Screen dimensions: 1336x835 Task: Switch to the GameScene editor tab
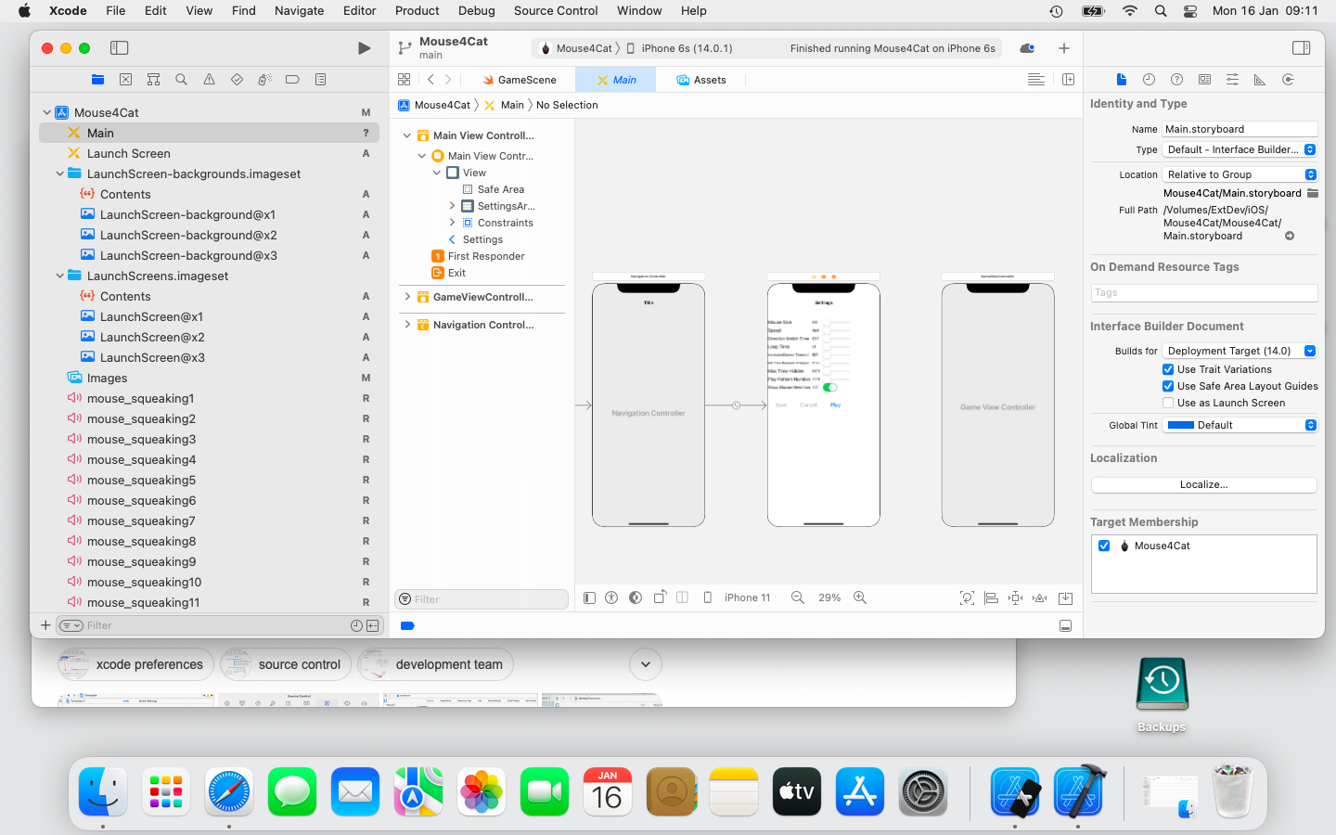click(x=519, y=80)
